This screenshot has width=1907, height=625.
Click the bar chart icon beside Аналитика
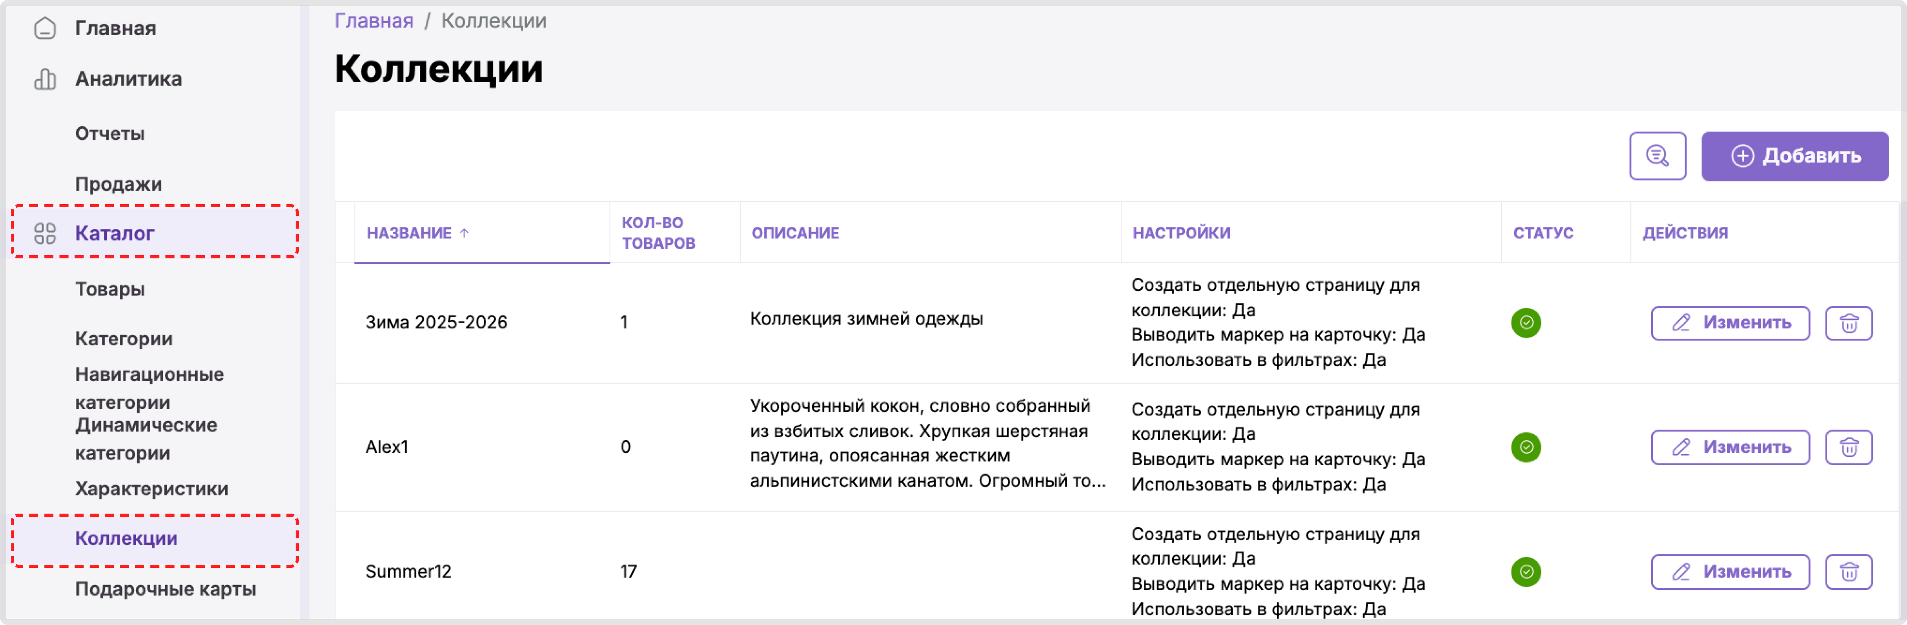[x=45, y=79]
